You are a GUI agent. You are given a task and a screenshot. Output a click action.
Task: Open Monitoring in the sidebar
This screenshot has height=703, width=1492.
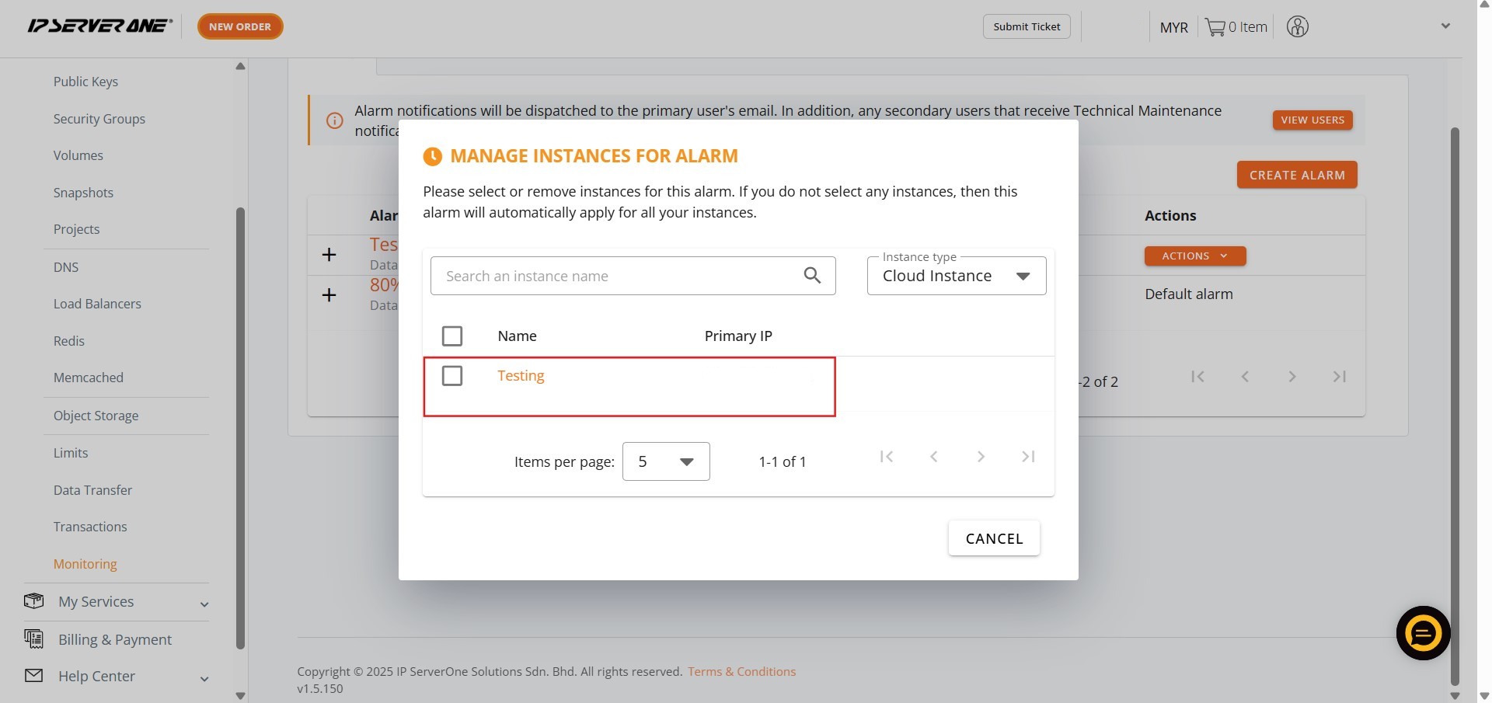point(85,564)
